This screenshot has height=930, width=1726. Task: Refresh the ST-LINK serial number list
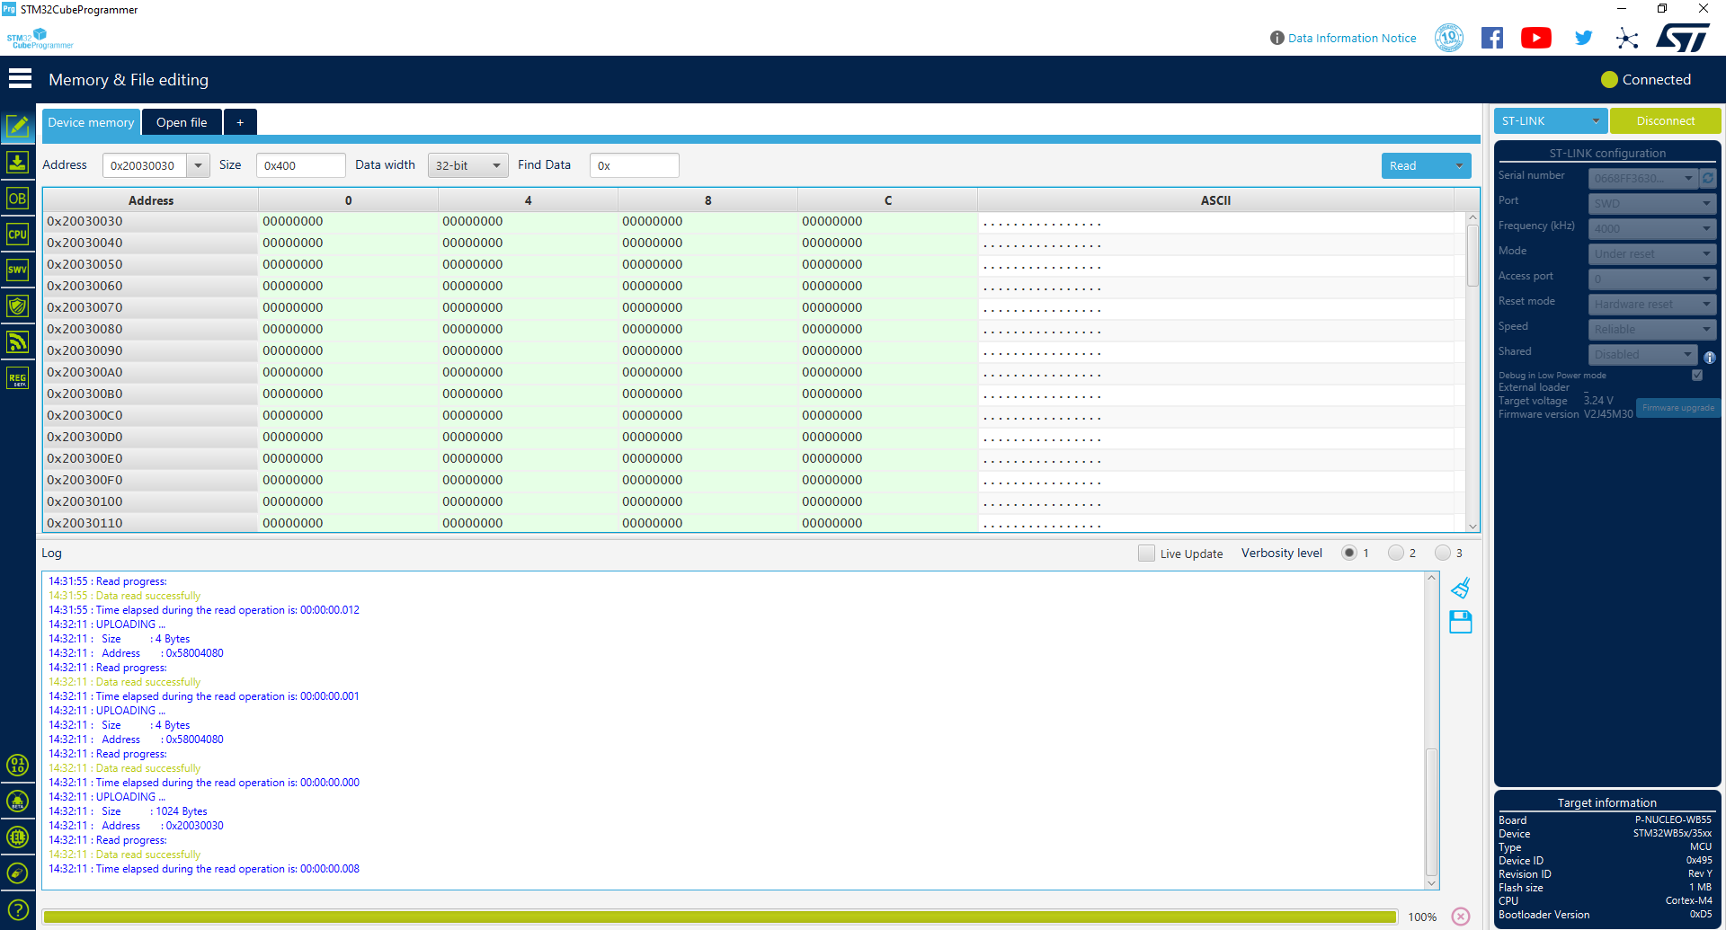tap(1709, 178)
